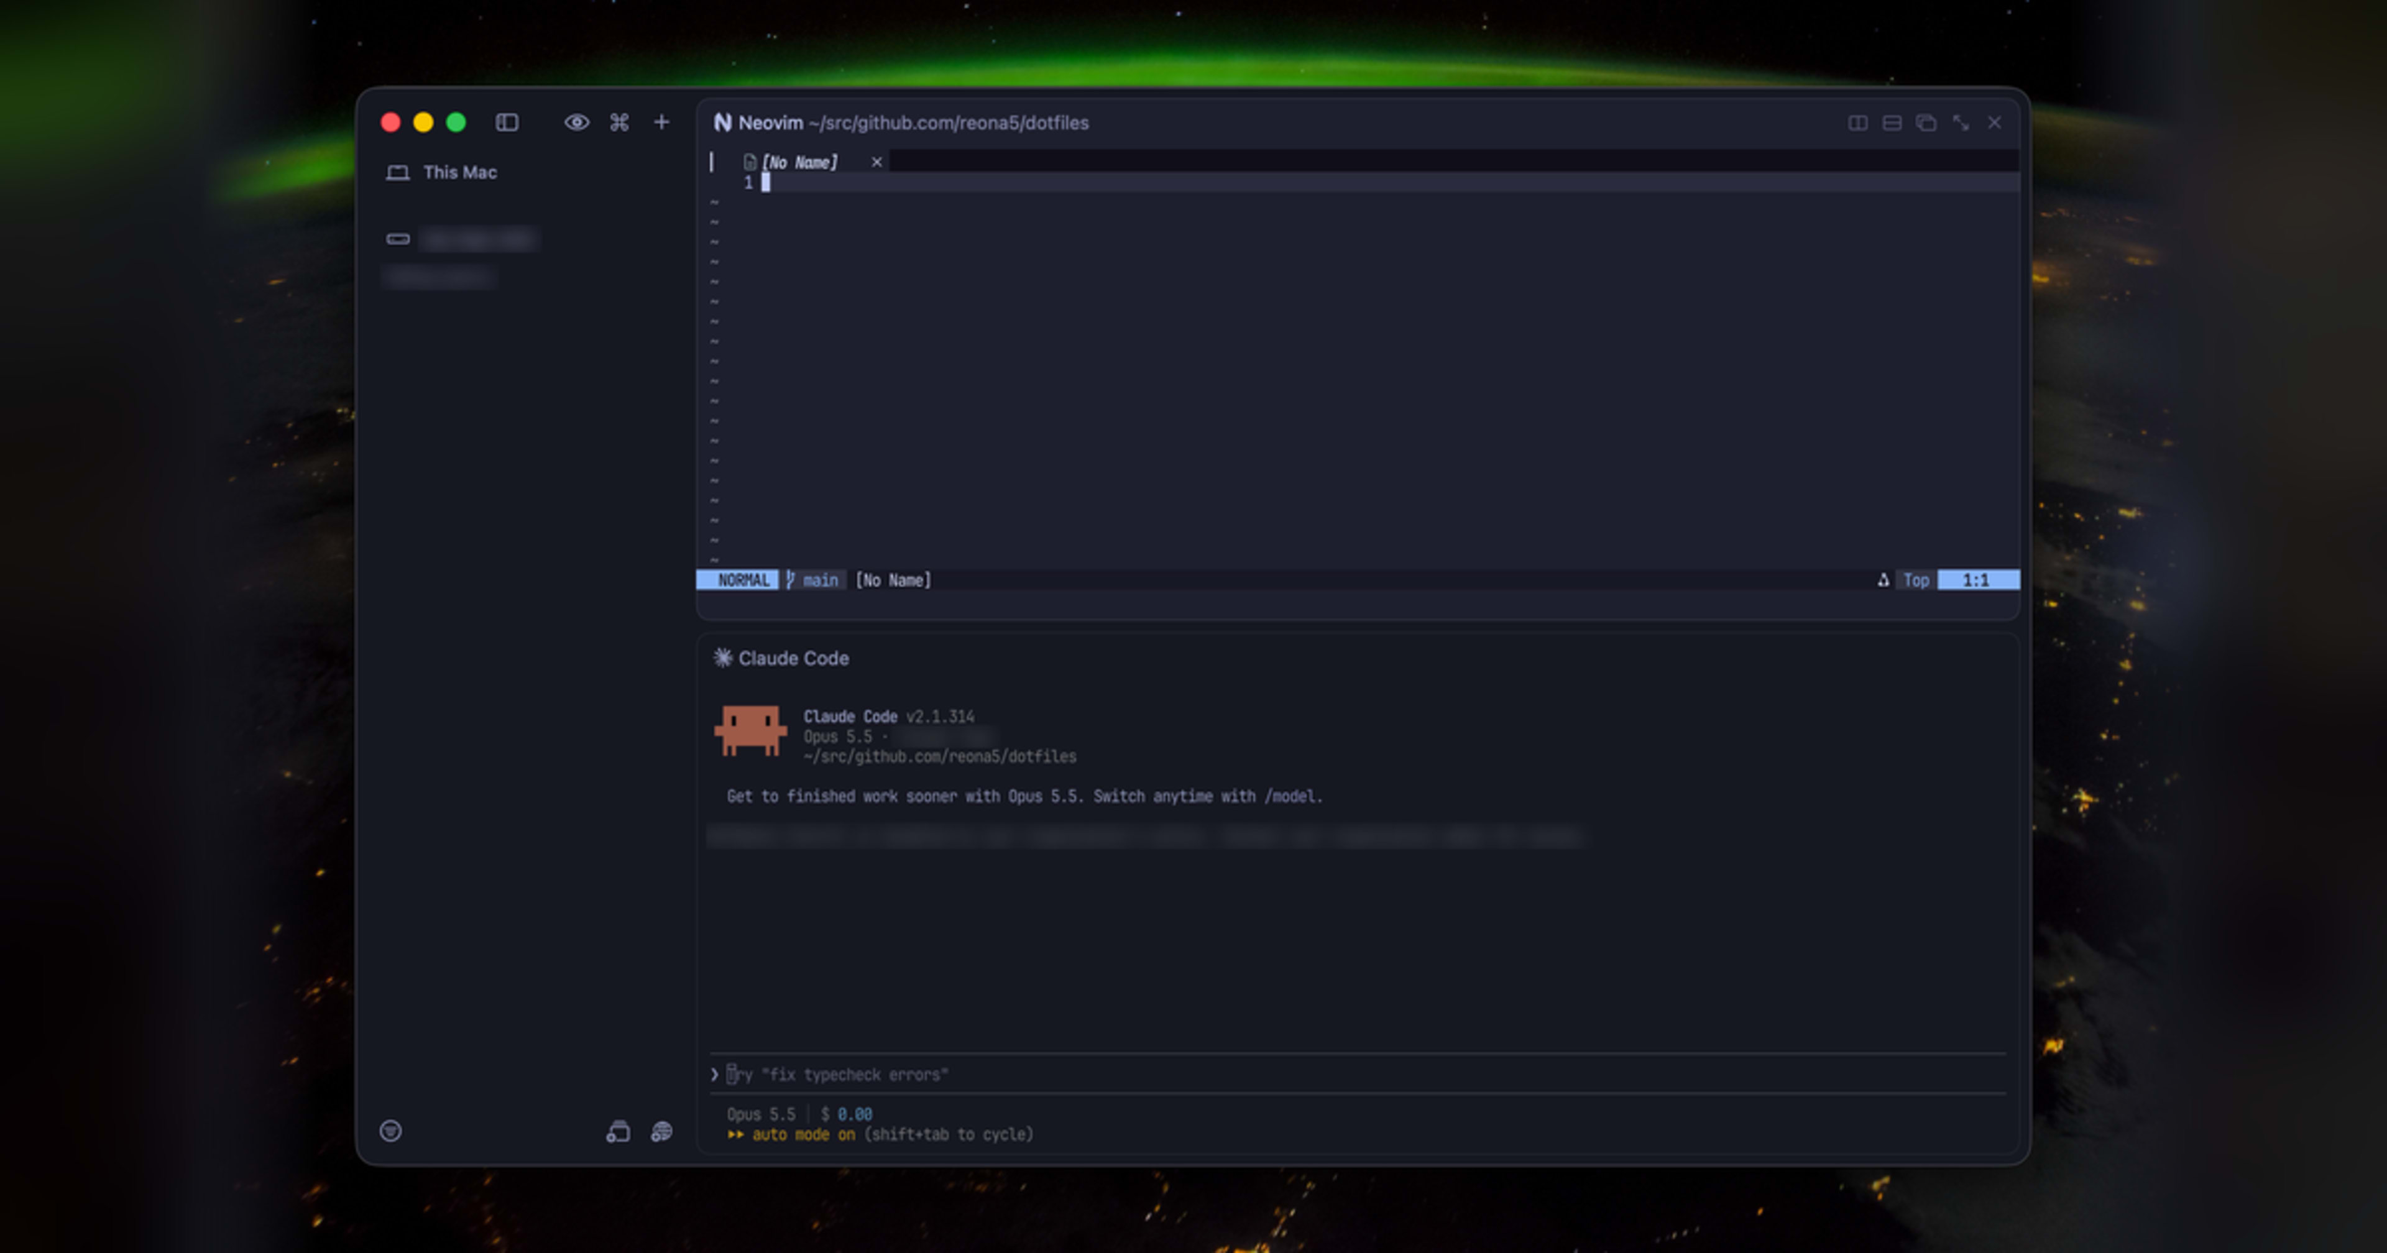
Task: Split Neovim pane horizontally into rows
Action: click(1892, 122)
